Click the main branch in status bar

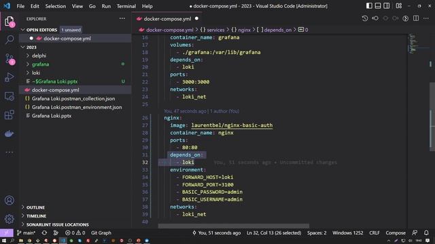26,233
